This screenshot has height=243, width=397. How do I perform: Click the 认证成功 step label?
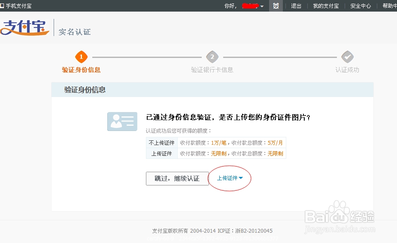pos(347,70)
